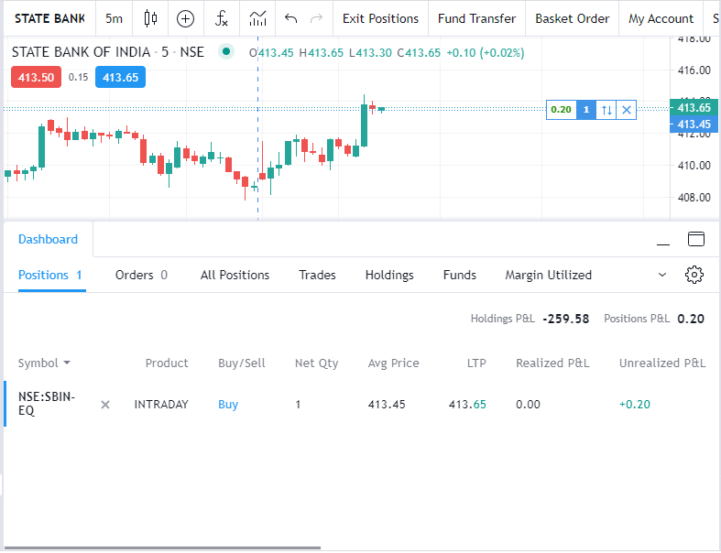Viewport: 721px width, 553px height.
Task: Click the 0.00 realized P&L cell
Action: (528, 405)
